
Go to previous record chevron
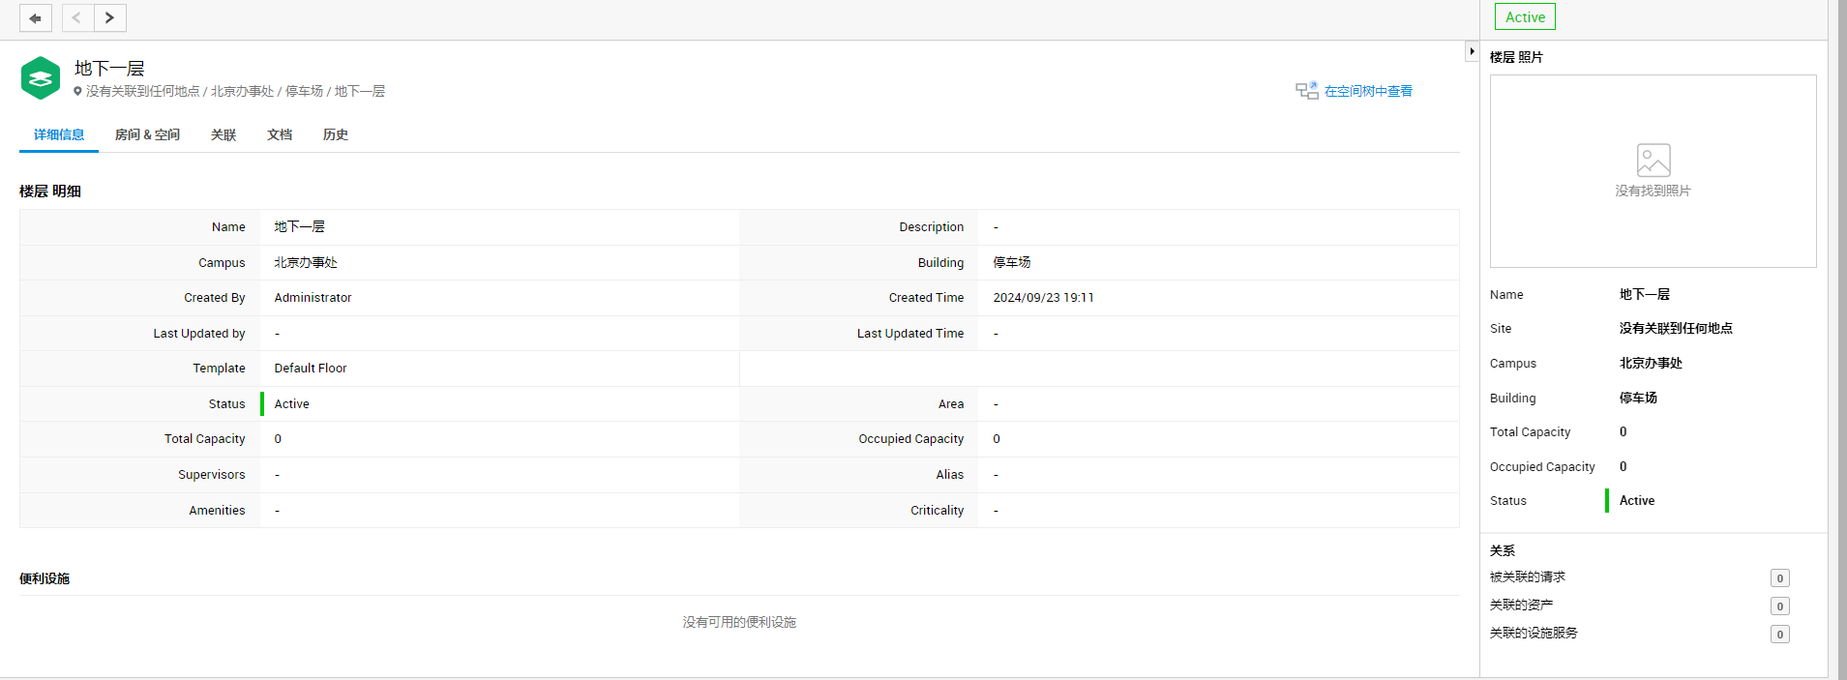coord(77,17)
